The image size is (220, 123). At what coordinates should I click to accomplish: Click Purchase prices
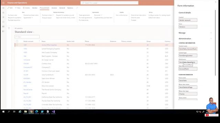84,20
